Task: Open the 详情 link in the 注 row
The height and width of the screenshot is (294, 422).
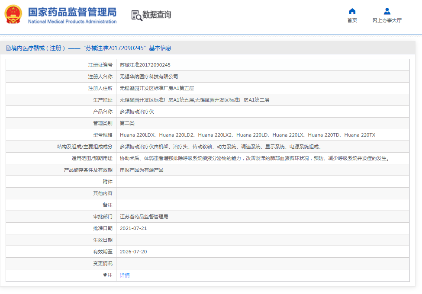Action: pyautogui.click(x=125, y=275)
